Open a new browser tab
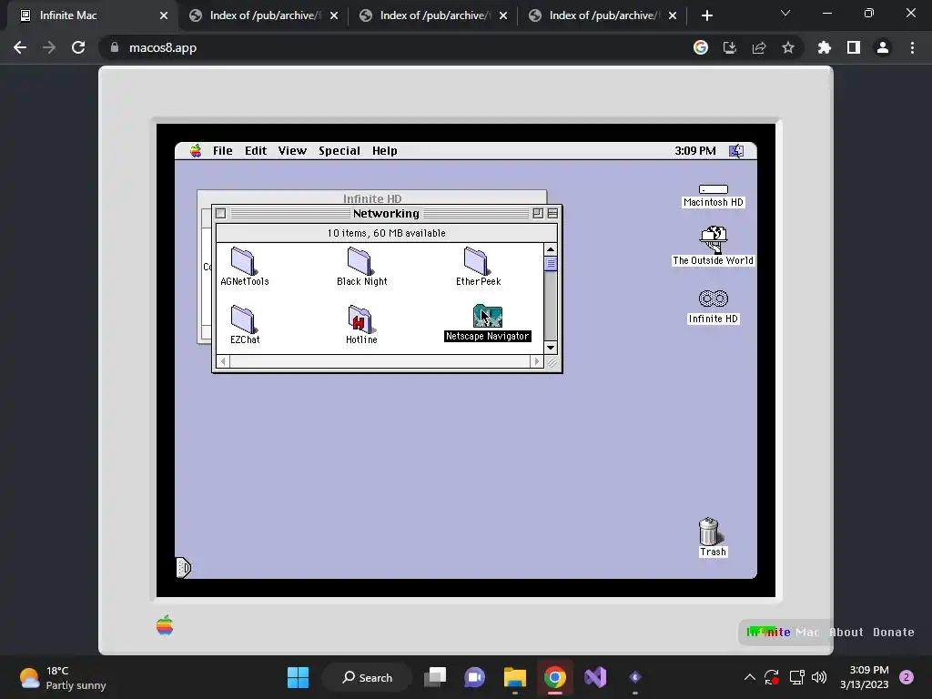The width and height of the screenshot is (932, 699). coord(706,15)
